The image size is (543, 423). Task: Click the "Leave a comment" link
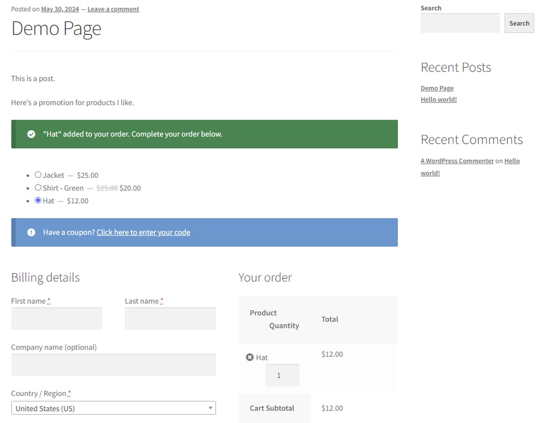[x=113, y=9]
